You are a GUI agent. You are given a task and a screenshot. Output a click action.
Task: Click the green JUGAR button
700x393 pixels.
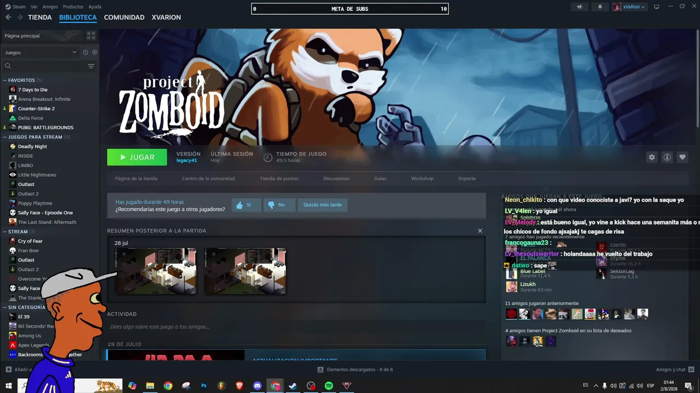coord(137,157)
